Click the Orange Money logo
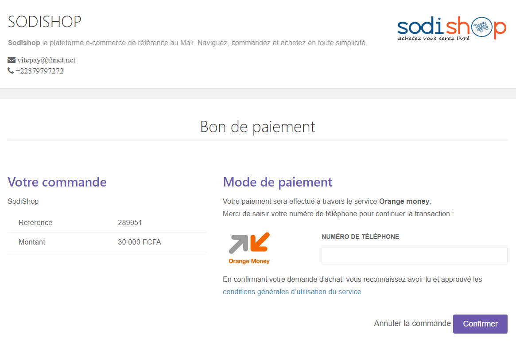516x342 pixels. (x=249, y=248)
